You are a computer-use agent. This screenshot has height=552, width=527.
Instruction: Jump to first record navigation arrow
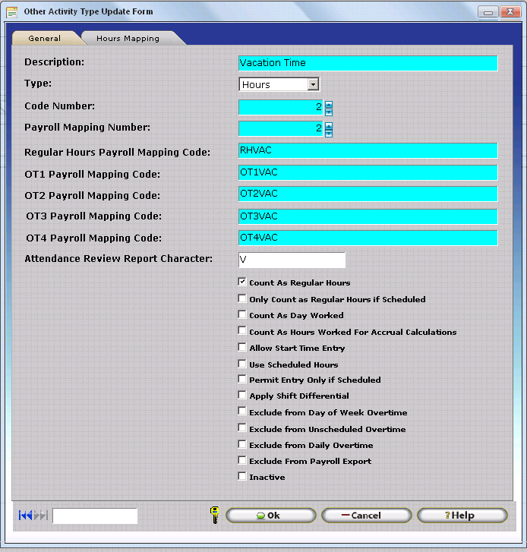pyautogui.click(x=23, y=516)
